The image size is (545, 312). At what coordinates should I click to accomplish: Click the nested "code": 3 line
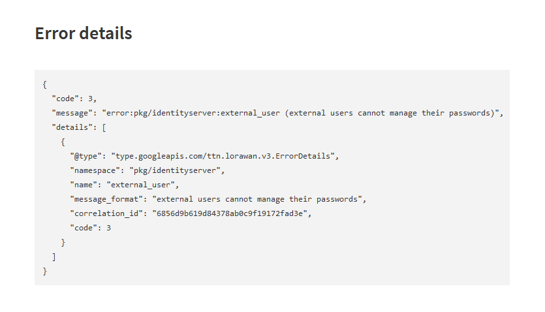[90, 228]
